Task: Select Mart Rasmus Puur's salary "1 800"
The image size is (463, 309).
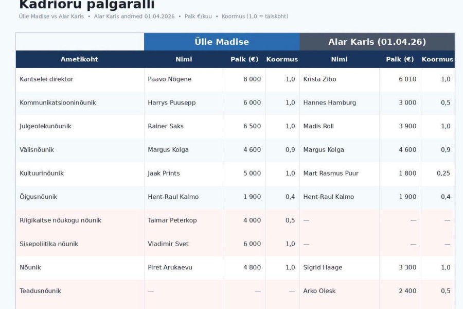Action: click(x=407, y=173)
